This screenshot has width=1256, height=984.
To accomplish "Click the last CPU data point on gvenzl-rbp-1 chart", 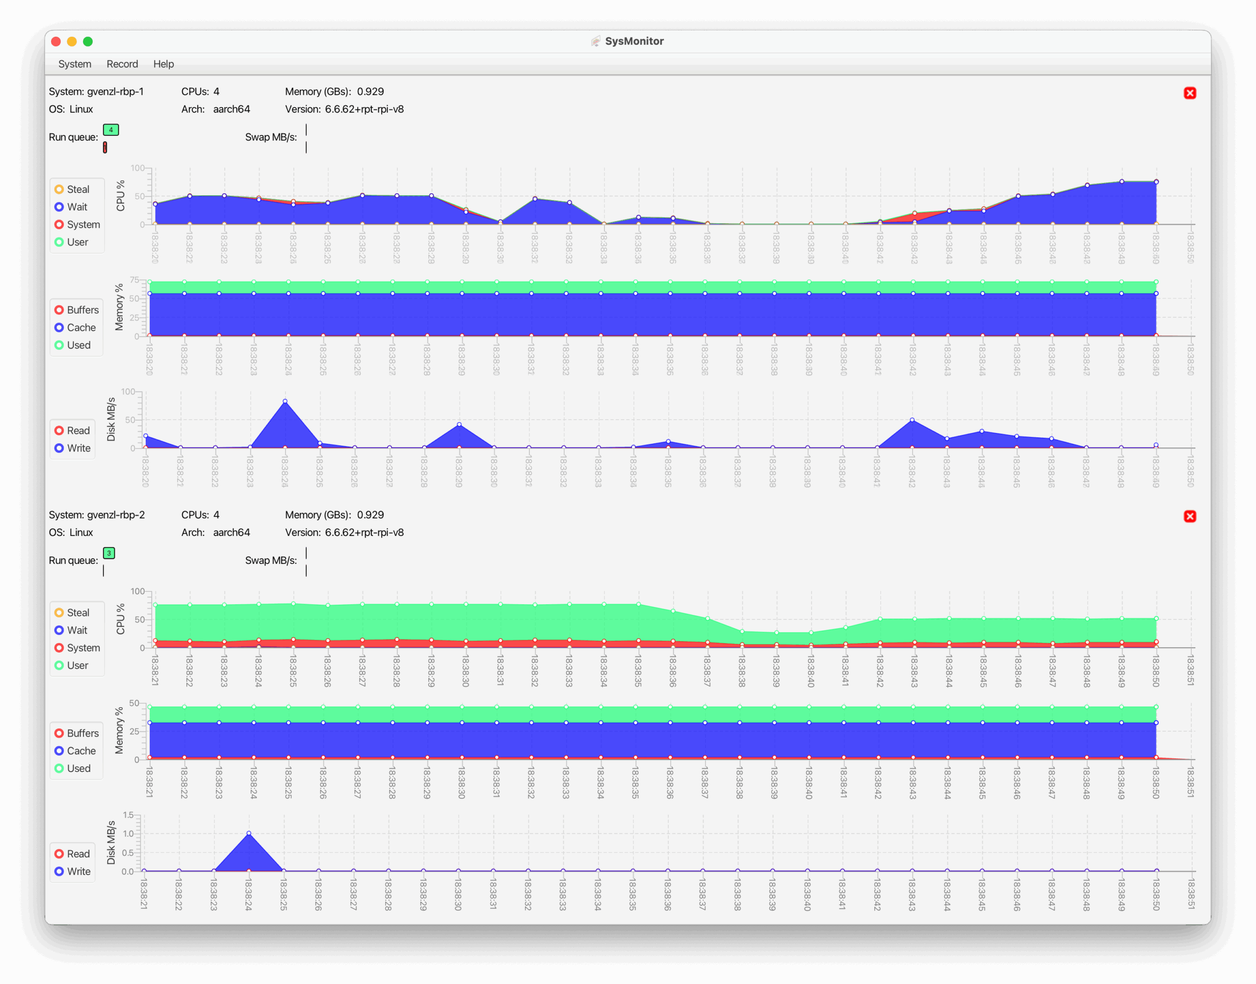I will (x=1156, y=182).
